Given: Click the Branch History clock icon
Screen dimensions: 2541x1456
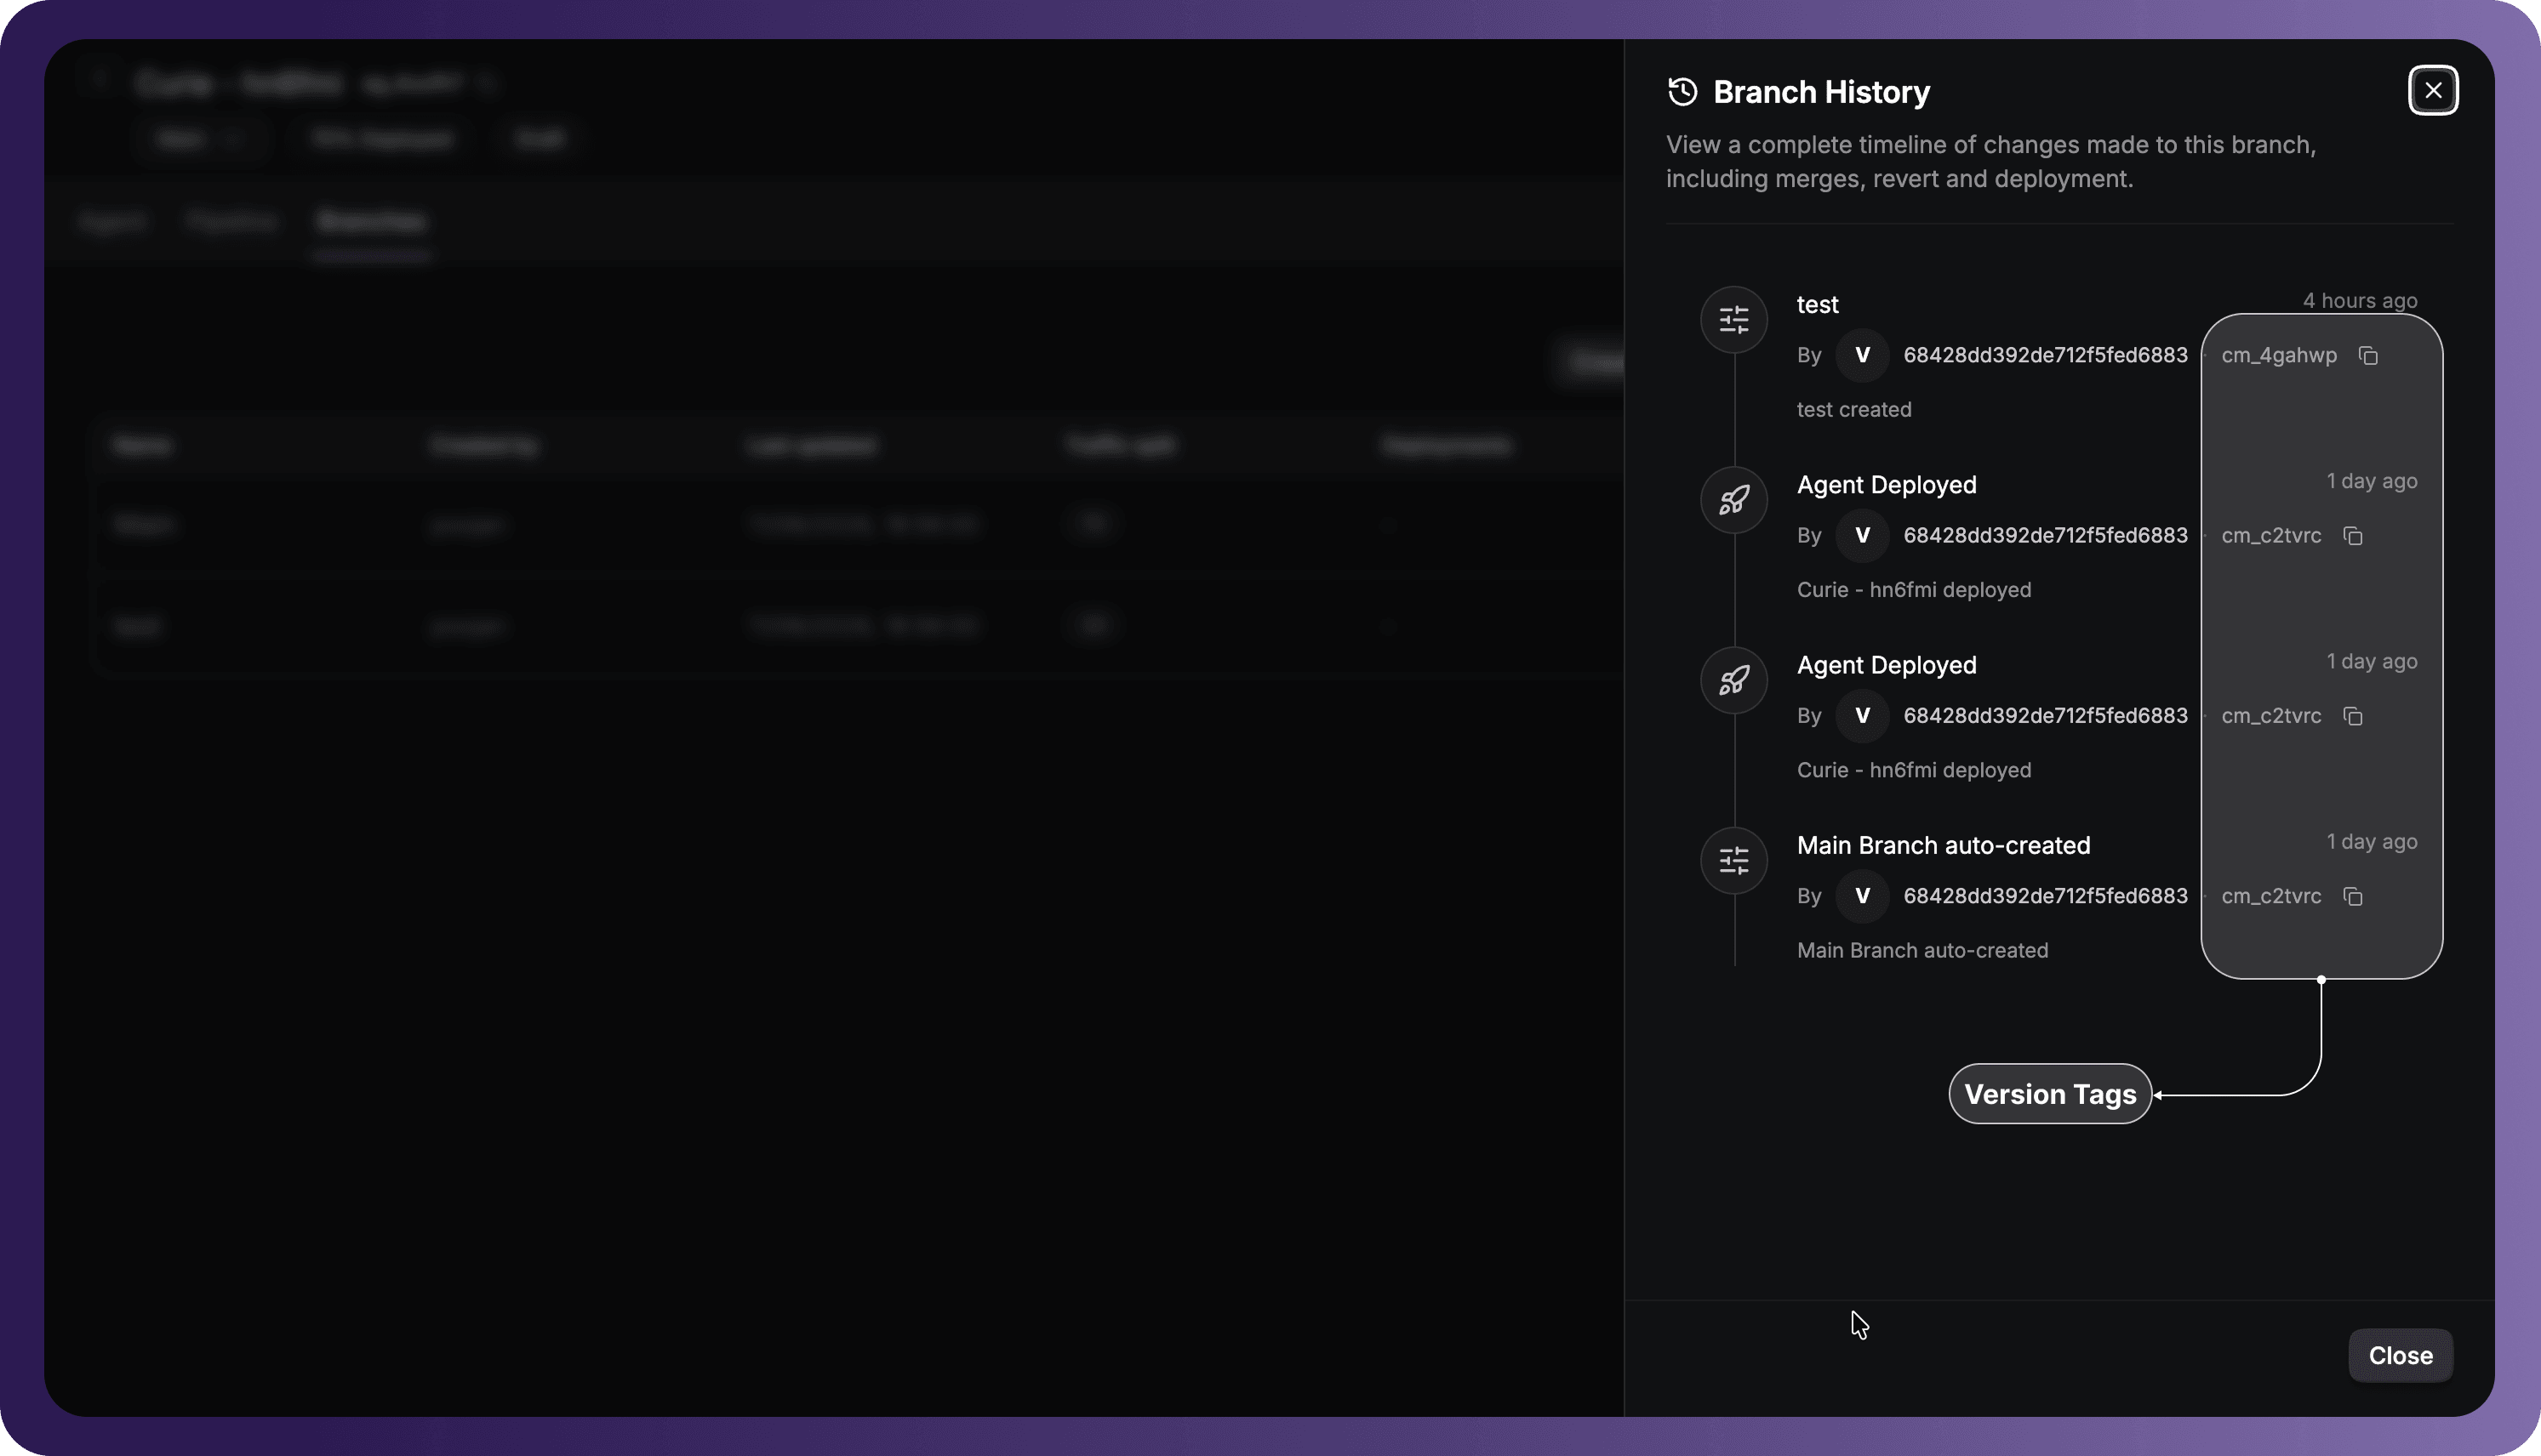Looking at the screenshot, I should coord(1682,91).
